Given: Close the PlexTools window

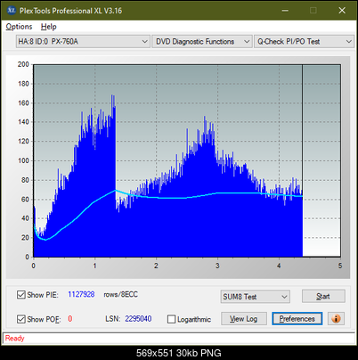Looking at the screenshot, I should (x=342, y=11).
